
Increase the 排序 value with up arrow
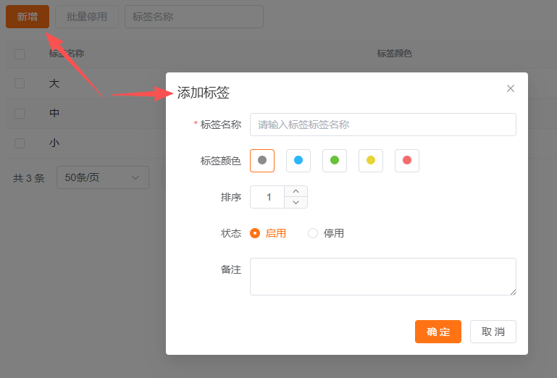coord(296,192)
